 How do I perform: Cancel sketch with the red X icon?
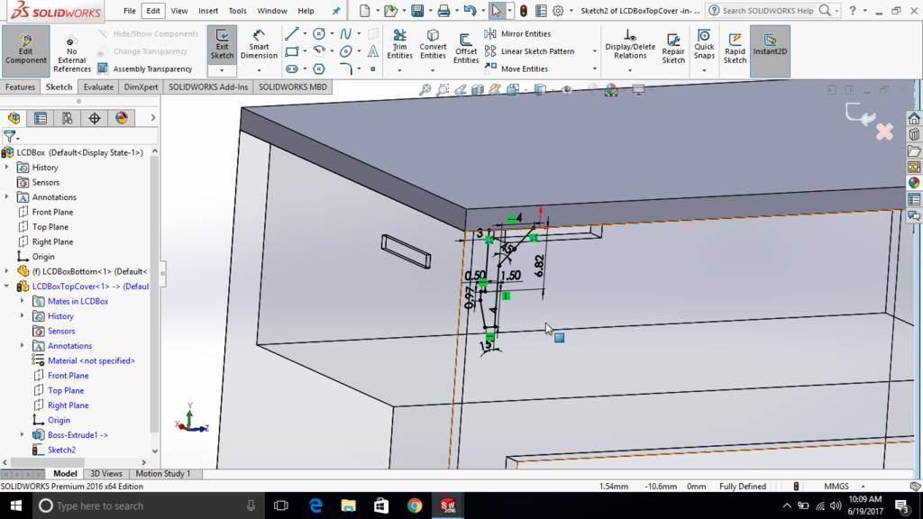coord(884,132)
